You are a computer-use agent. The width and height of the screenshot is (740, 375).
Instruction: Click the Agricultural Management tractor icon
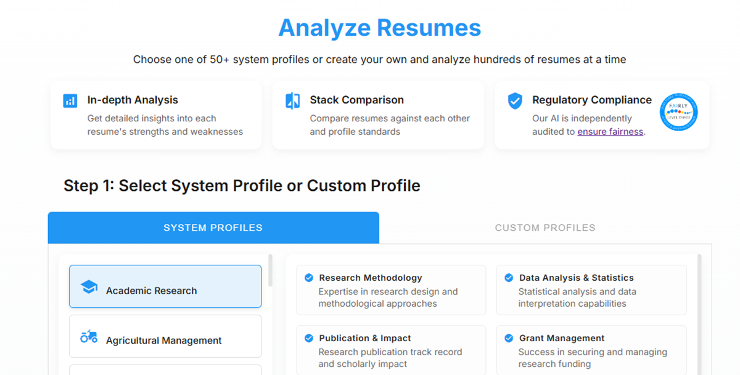tap(89, 336)
